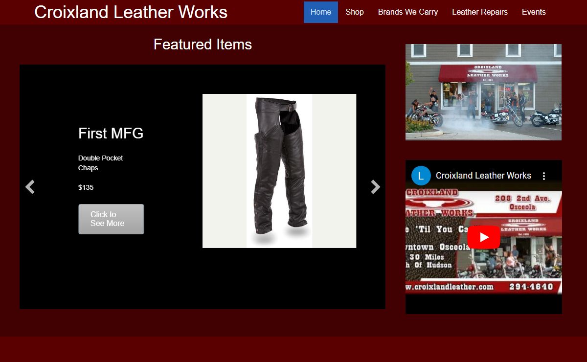Click the Croixland Leather Works site title

coord(131,12)
